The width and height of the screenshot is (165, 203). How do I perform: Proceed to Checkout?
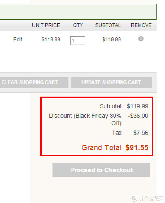point(101,170)
